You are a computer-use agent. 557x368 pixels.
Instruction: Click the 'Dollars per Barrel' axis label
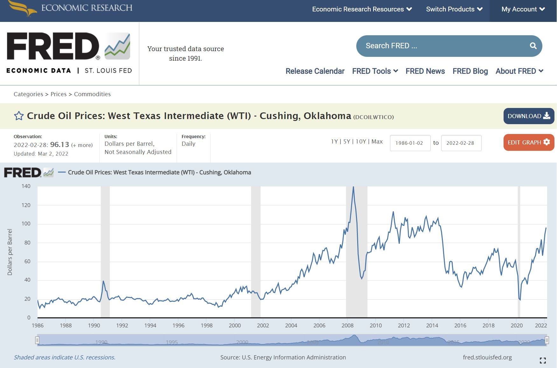tap(10, 252)
